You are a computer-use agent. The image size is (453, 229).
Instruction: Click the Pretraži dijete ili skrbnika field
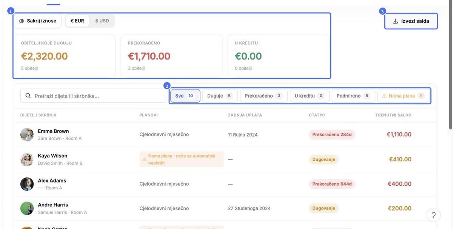click(93, 96)
